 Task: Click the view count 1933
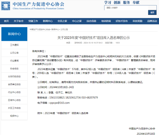point(118,43)
